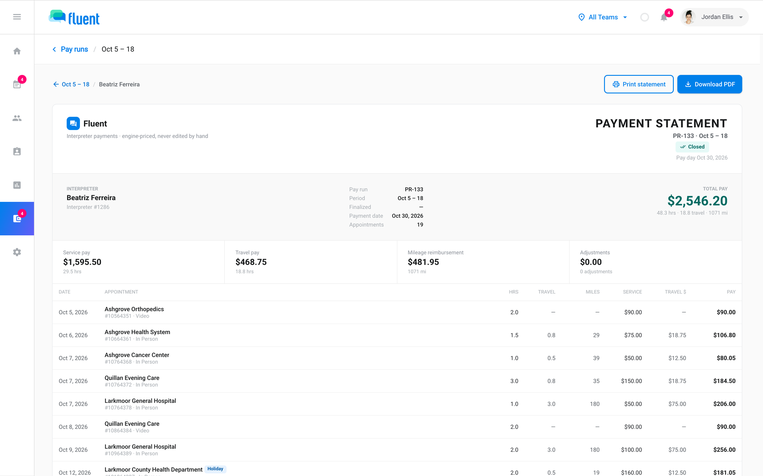Open the All Teams dropdown
763x476 pixels.
coord(603,17)
